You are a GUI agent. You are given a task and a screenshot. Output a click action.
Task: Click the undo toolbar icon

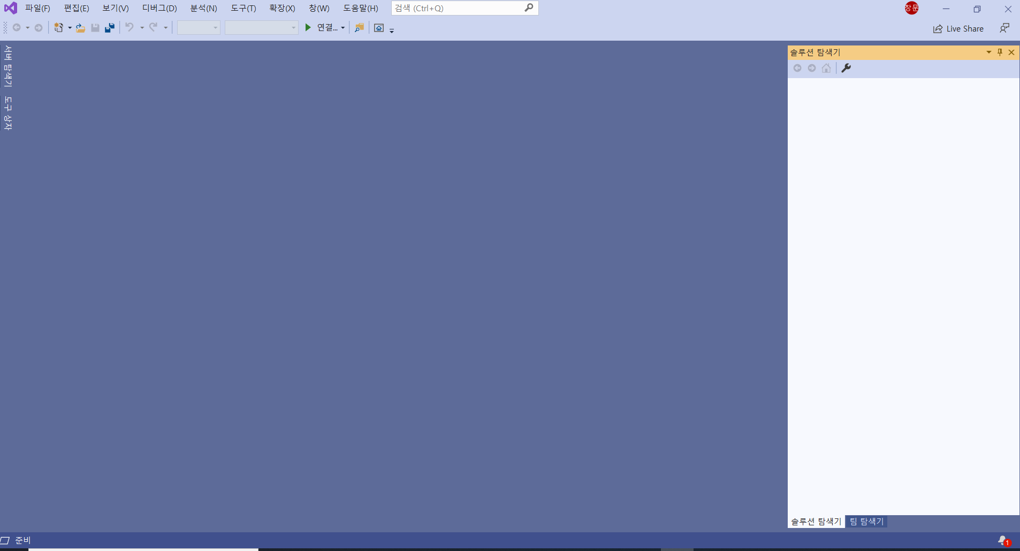130,27
